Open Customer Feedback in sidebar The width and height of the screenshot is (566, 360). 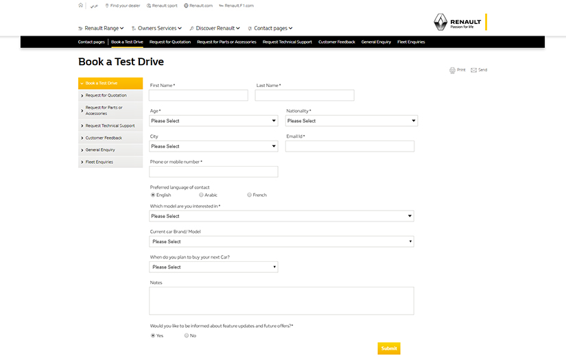click(110, 138)
